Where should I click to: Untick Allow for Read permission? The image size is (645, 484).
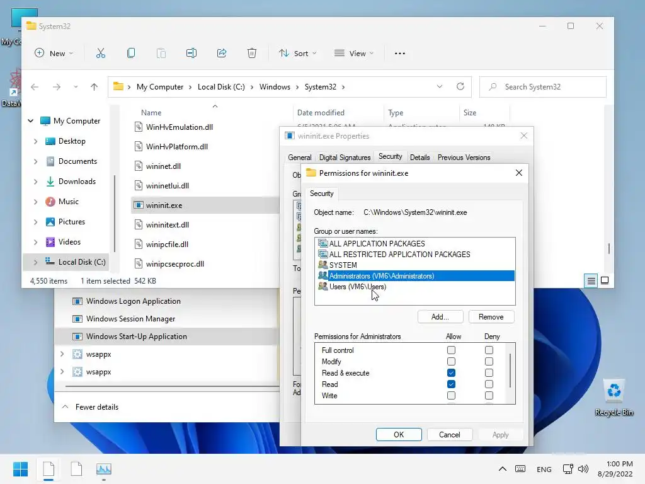pos(451,384)
